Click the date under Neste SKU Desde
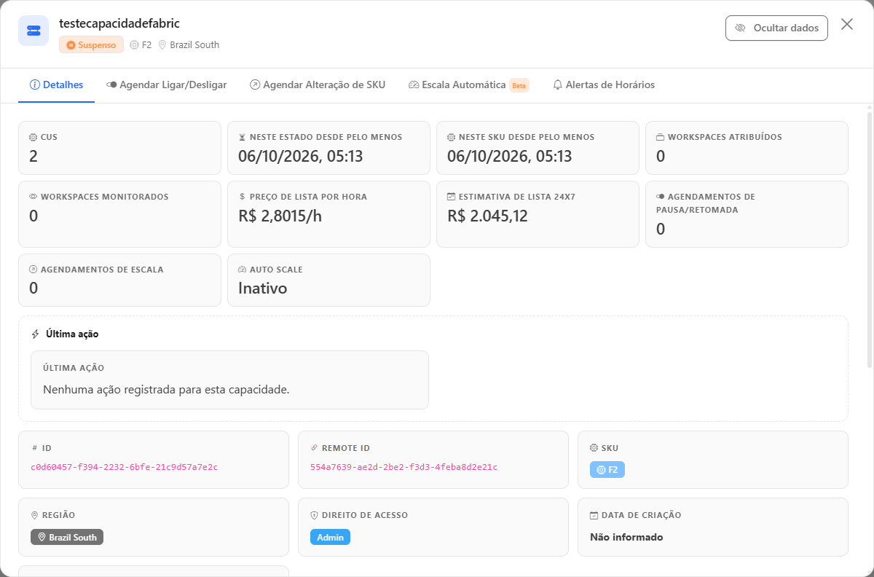The width and height of the screenshot is (874, 577). (509, 156)
